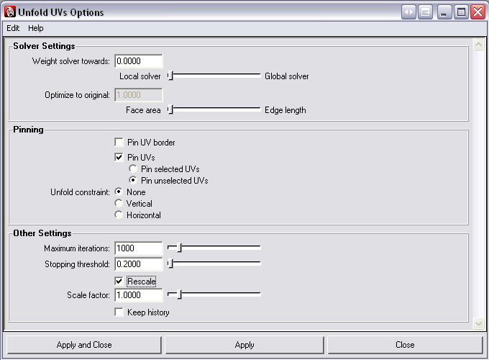
Task: Toggle the Rescale checkbox
Action: 119,281
